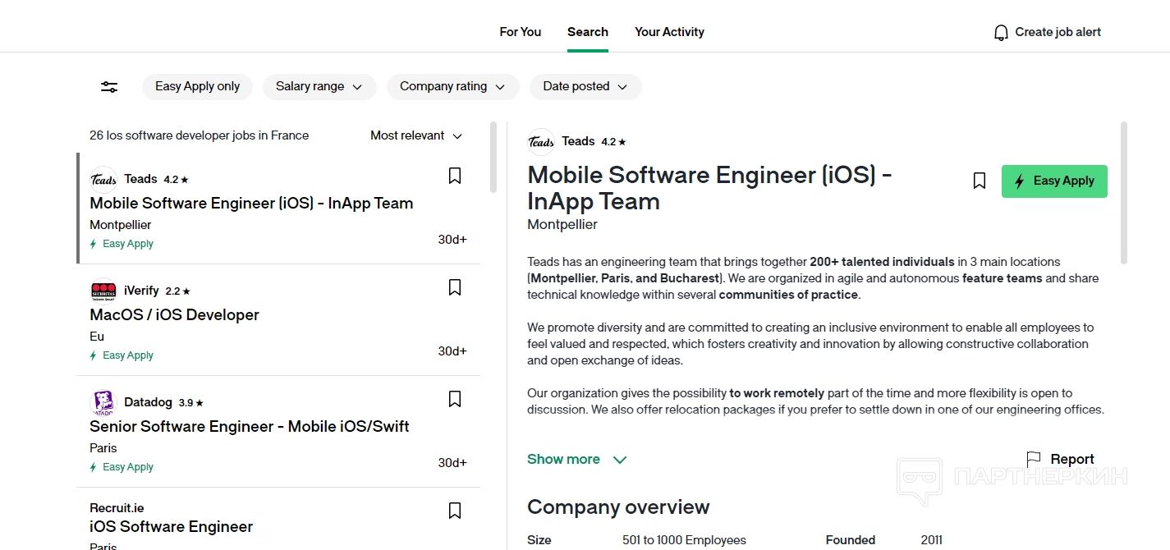The height and width of the screenshot is (550, 1170).
Task: Open the Senior Software Engineer - Mobile iOS/Swift listing
Action: pos(250,426)
